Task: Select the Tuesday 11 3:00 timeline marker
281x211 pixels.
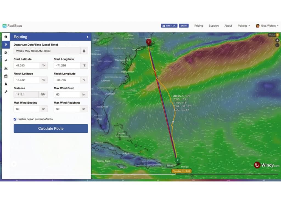Action: coord(181,171)
